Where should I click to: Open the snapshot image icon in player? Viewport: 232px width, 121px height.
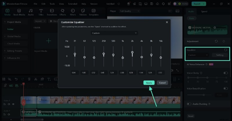click(177, 11)
